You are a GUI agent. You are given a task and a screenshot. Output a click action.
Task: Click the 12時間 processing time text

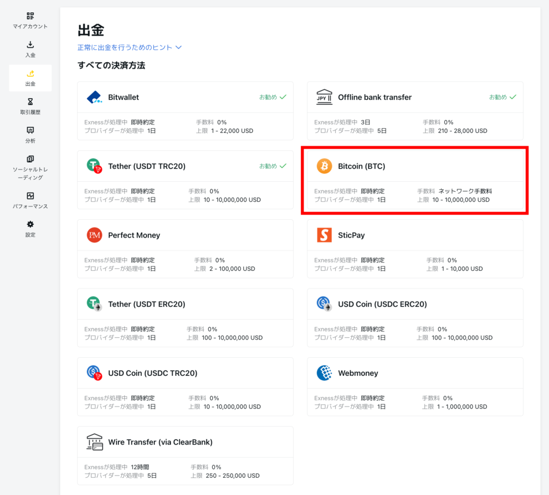coord(140,467)
